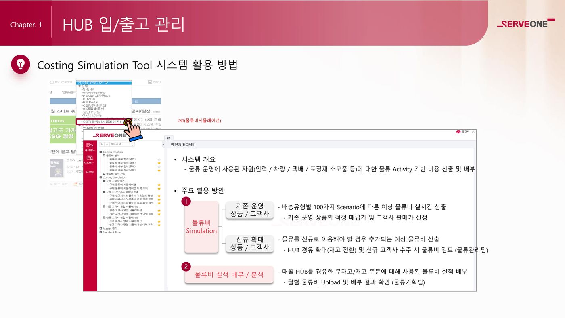Image resolution: width=565 pixels, height=318 pixels.
Task: Expand the Master 관리 tree node
Action: coord(101,228)
